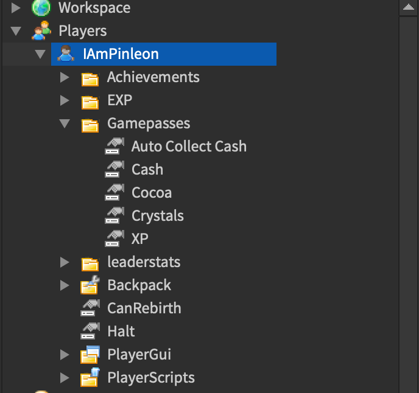Click the Achievements folder icon
419x393 pixels.
click(90, 77)
